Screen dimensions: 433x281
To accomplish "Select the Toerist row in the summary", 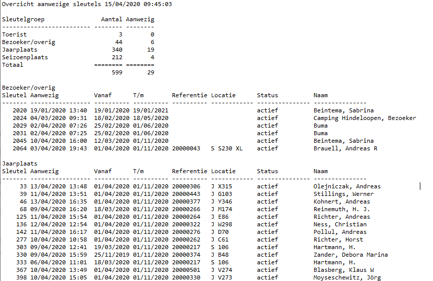I will point(78,34).
